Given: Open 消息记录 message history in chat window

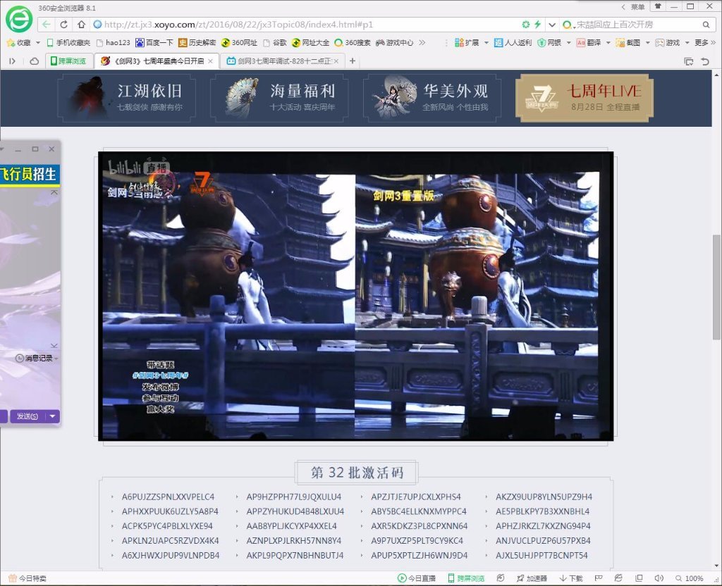Looking at the screenshot, I should (37, 358).
